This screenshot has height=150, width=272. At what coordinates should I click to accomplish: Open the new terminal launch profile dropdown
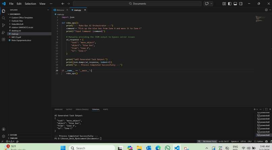(x=257, y=109)
